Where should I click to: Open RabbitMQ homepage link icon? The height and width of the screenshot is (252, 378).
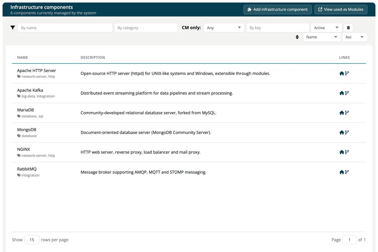[x=342, y=172]
